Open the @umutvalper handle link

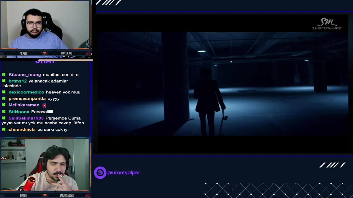(124, 173)
